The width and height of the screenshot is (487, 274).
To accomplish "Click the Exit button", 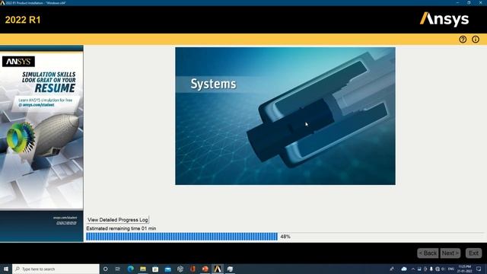I will click(473, 253).
